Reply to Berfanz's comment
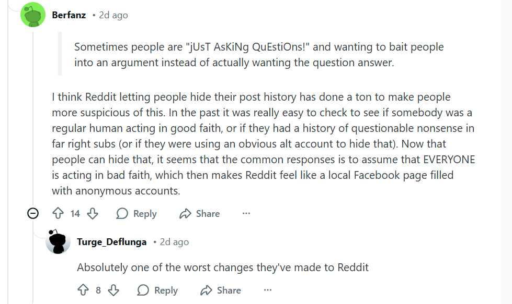Screen dimensions: 512x304 (x=136, y=213)
